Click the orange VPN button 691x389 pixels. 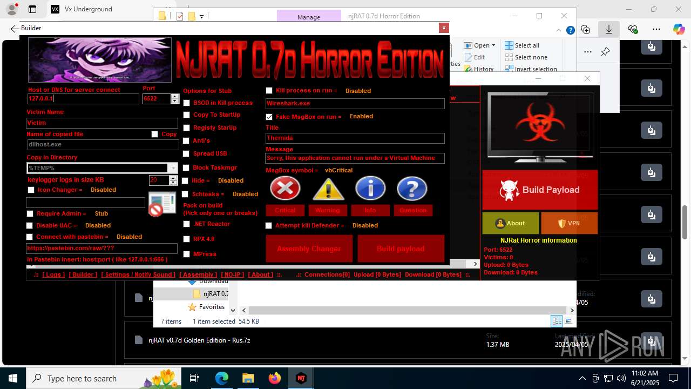point(569,223)
